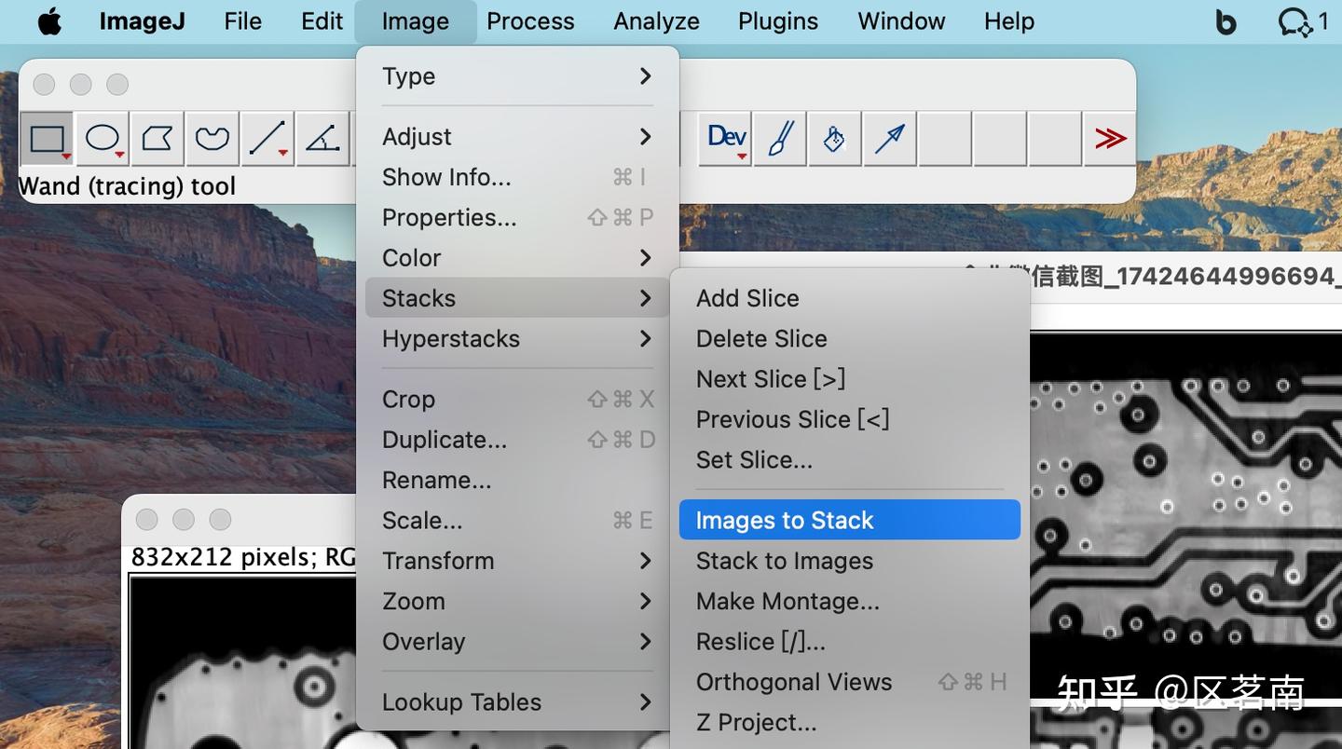Activate the Straight Line tool
1342x749 pixels.
(267, 139)
